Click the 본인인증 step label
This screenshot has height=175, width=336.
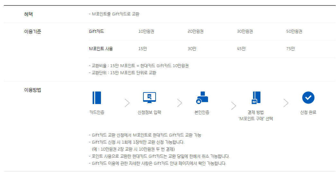pos(202,112)
